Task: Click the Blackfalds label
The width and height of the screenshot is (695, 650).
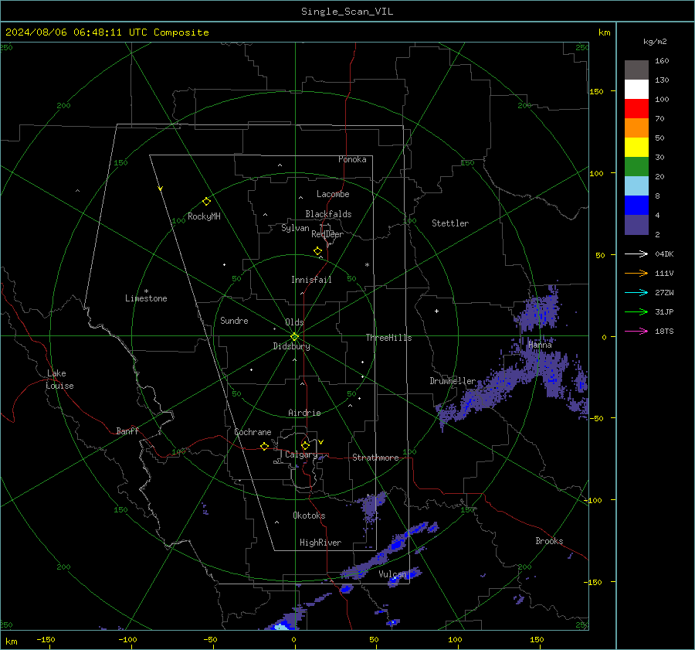Action: pos(328,214)
